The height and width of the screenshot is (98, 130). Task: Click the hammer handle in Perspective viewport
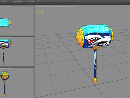coord(95,63)
